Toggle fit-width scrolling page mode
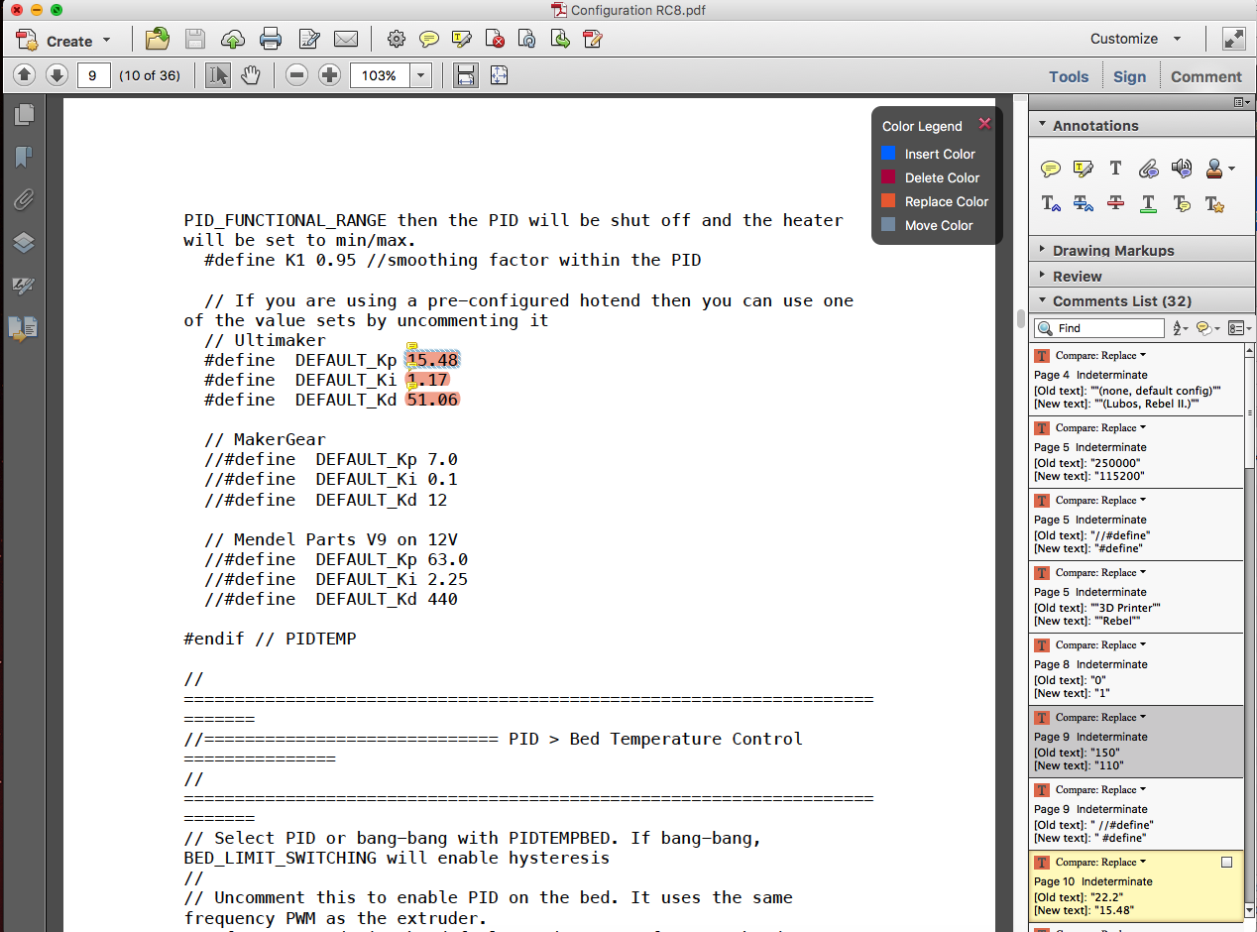 click(466, 75)
